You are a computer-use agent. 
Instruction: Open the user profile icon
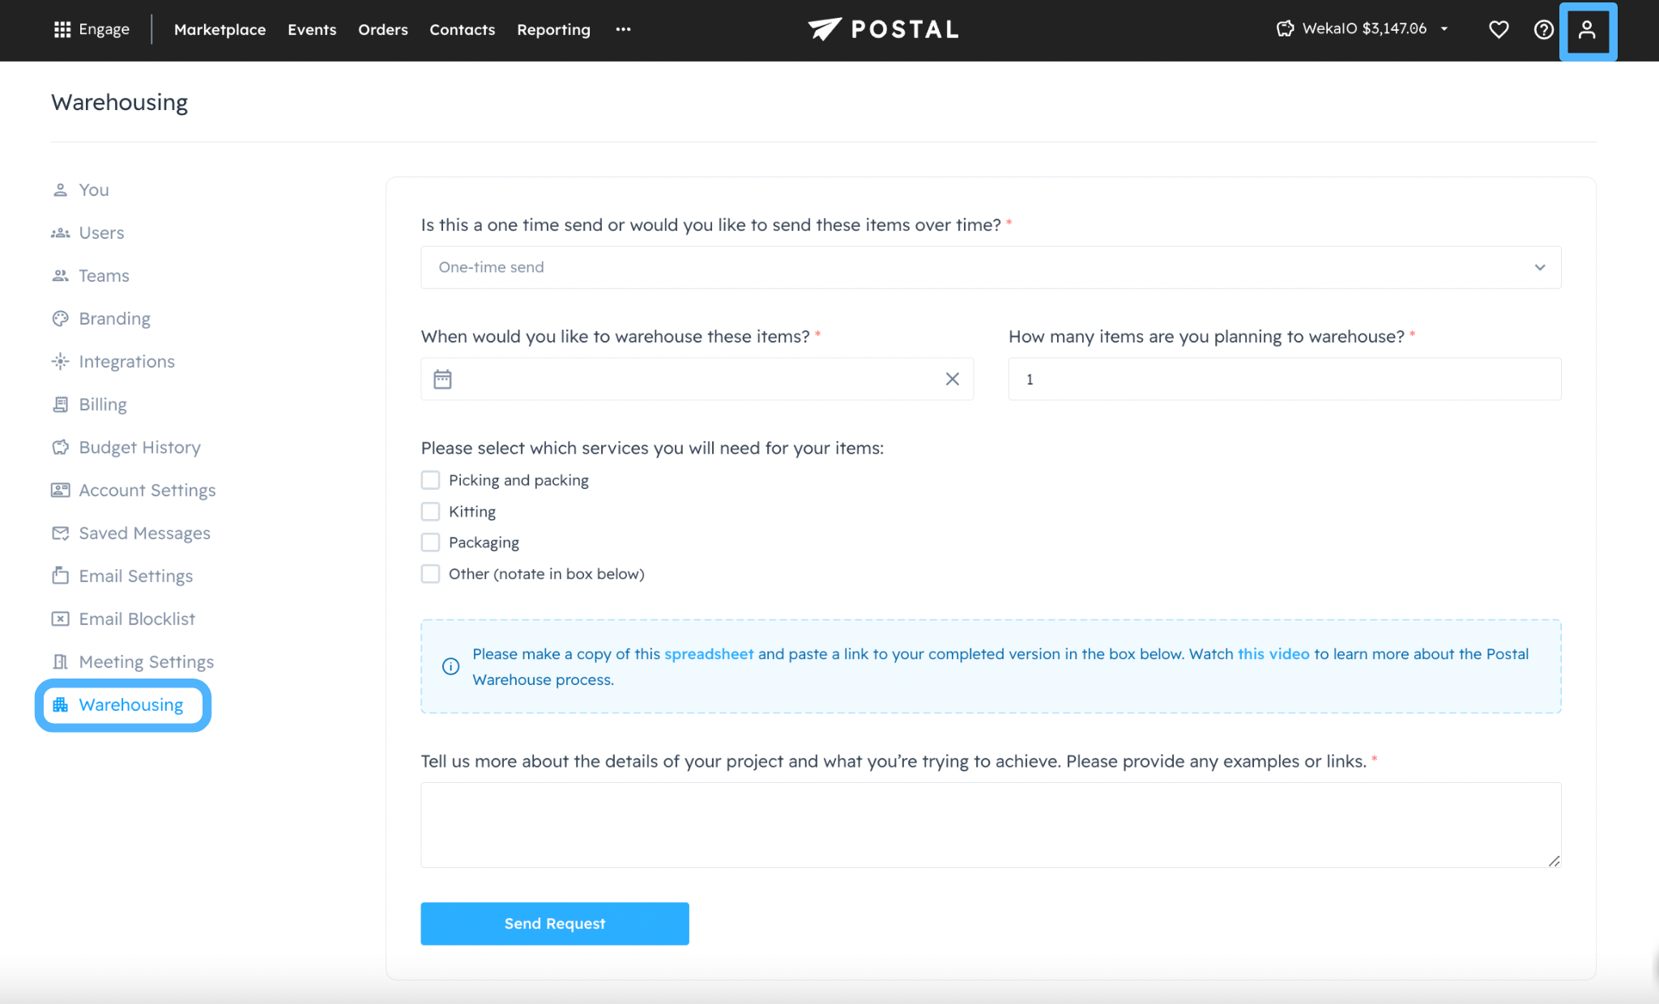click(x=1587, y=30)
